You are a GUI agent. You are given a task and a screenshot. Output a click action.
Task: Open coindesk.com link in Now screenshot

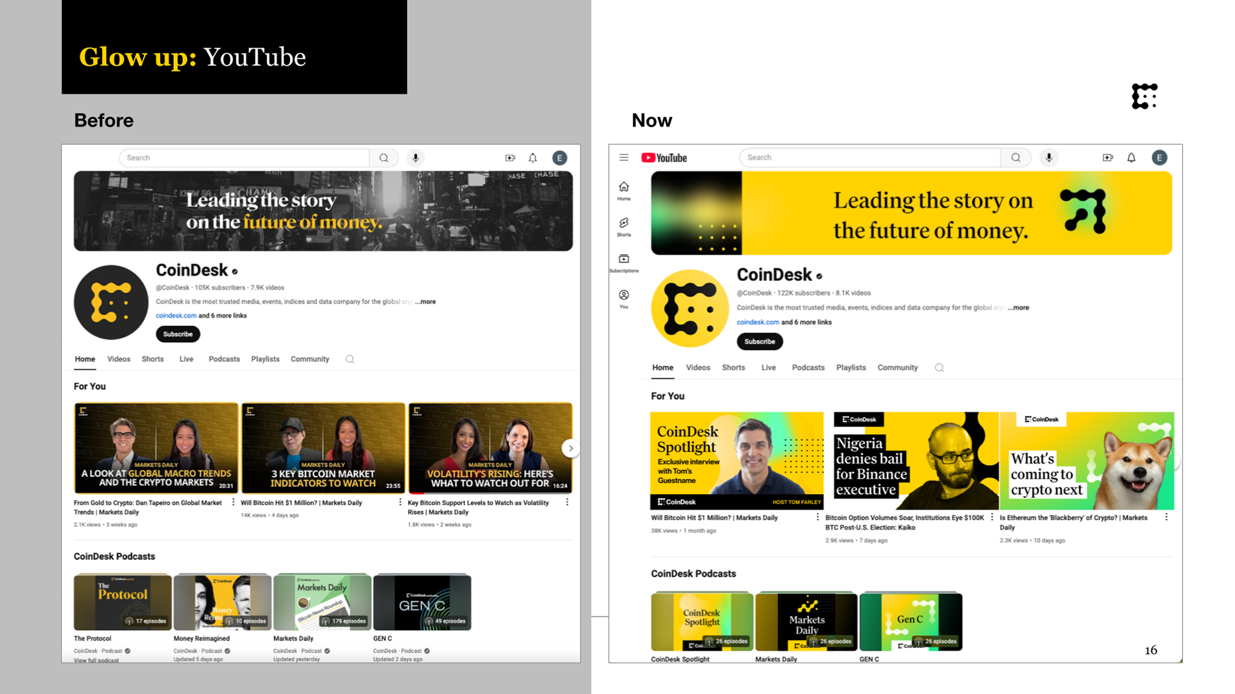pos(758,322)
